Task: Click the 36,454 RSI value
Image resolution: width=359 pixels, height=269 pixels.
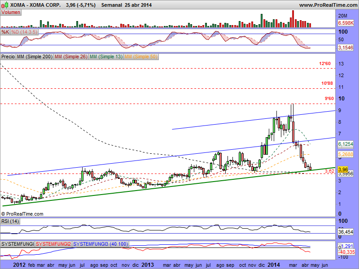Action: point(346,232)
